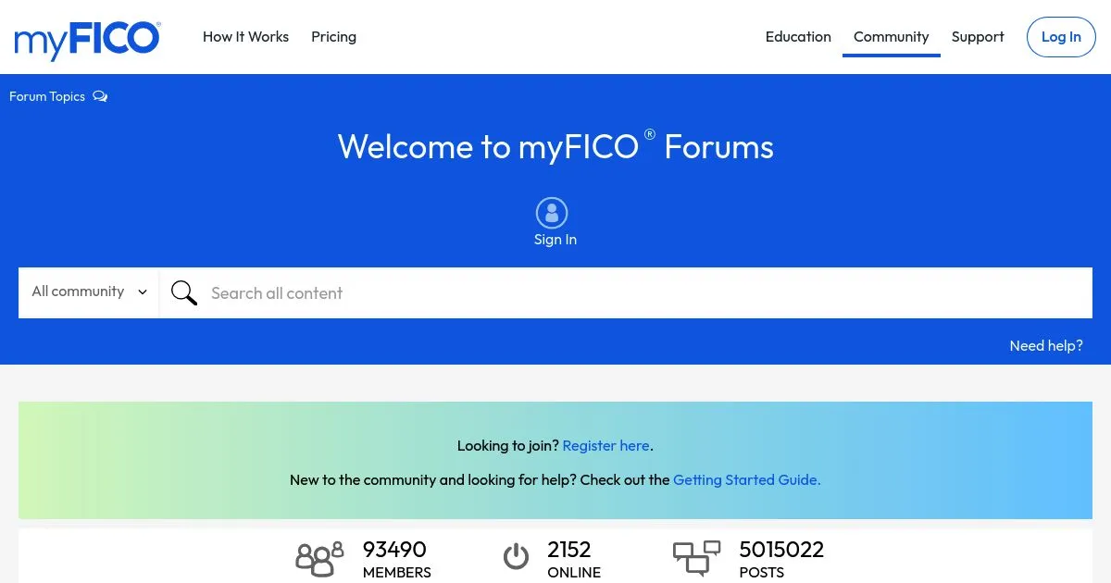Click the myFICO logo
The width and height of the screenshot is (1111, 583).
(87, 40)
